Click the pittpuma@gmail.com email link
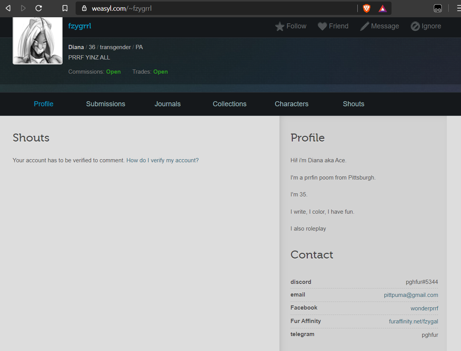This screenshot has height=351, width=461. click(411, 295)
